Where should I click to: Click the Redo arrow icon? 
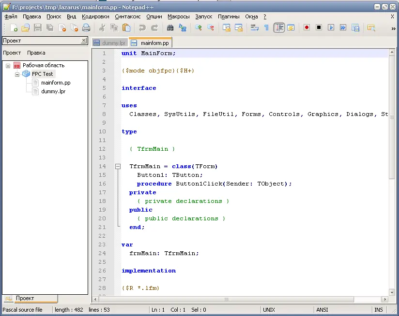coord(154,28)
